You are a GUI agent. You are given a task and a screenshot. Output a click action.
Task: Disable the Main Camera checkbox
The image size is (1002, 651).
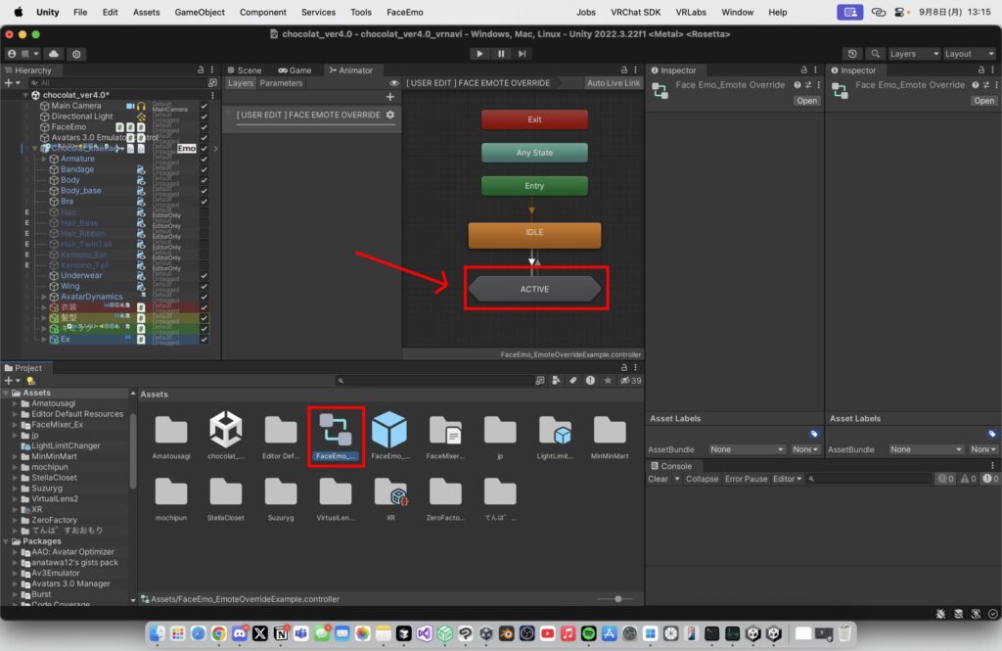pyautogui.click(x=205, y=106)
